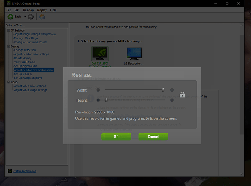This screenshot has width=251, height=186.
Task: Decrease Height with the minus icon
Action: click(x=98, y=100)
